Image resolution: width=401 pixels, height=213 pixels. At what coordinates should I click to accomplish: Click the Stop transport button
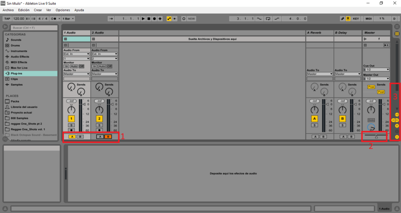click(149, 18)
